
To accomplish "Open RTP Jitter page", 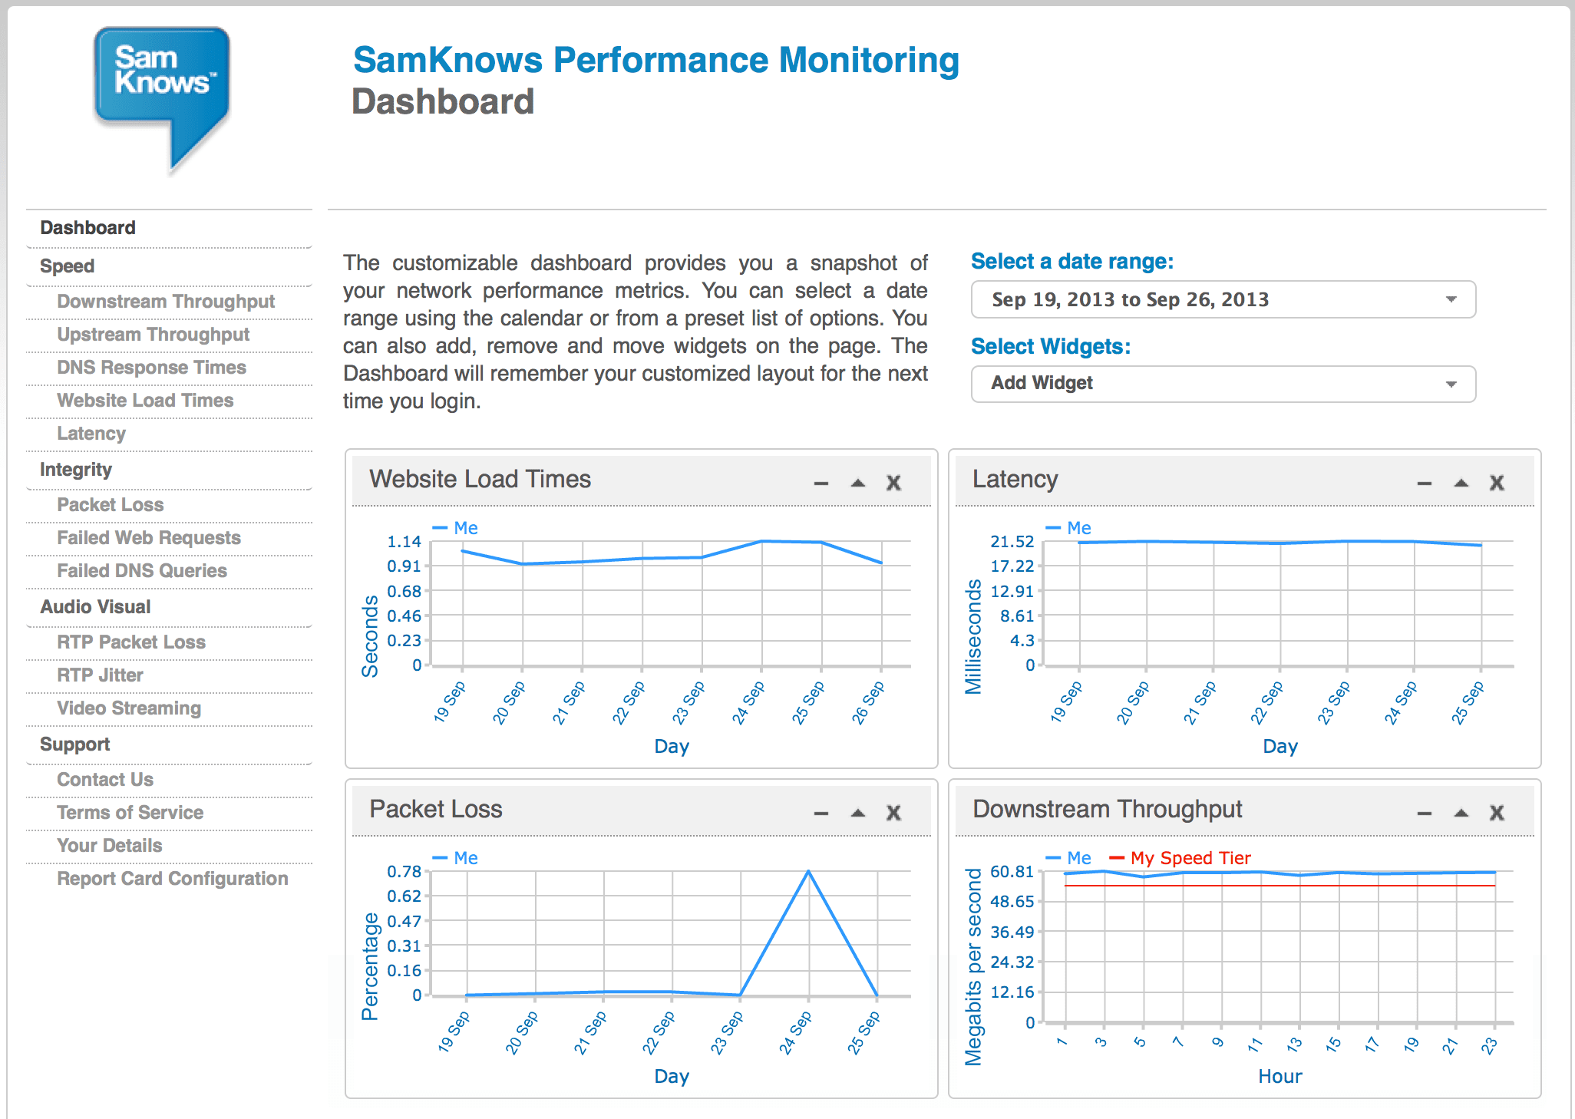I will [100, 675].
